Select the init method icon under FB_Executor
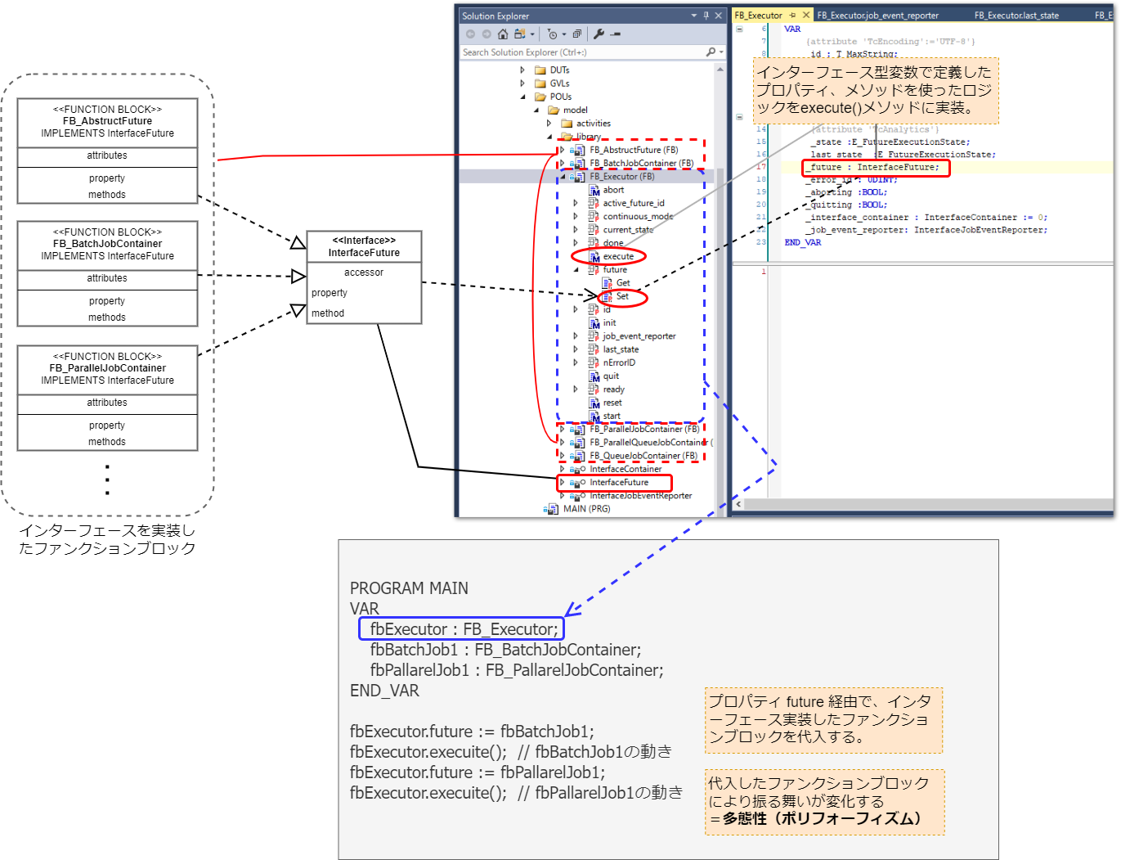The image size is (1121, 860). pyautogui.click(x=594, y=323)
